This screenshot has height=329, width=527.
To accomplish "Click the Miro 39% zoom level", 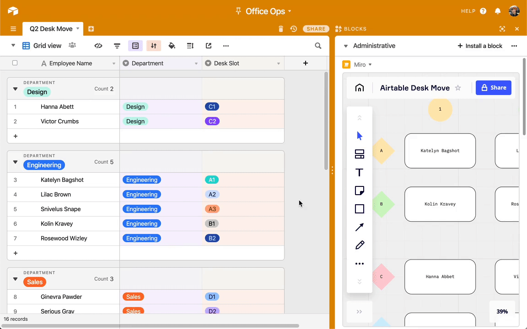I will (x=502, y=312).
